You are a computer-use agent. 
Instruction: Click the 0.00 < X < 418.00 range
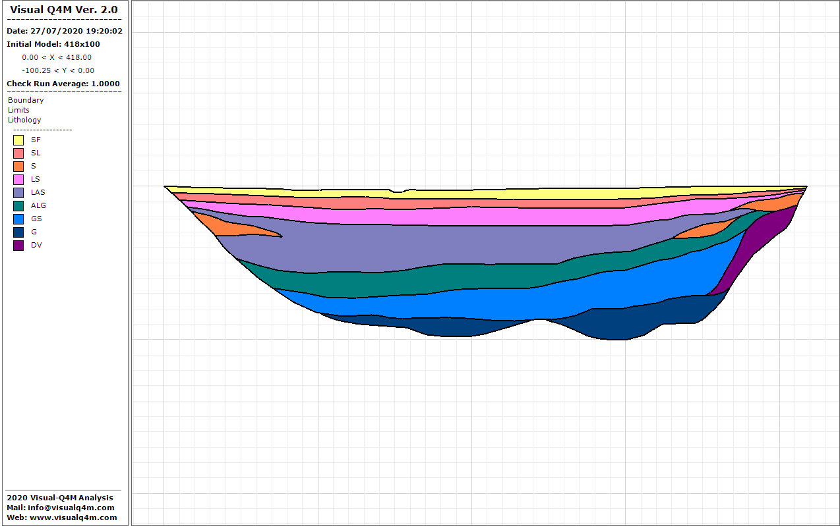(x=57, y=57)
